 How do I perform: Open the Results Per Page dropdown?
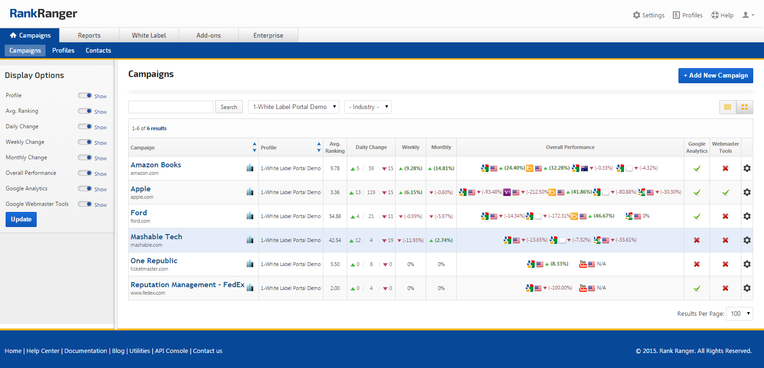[739, 313]
